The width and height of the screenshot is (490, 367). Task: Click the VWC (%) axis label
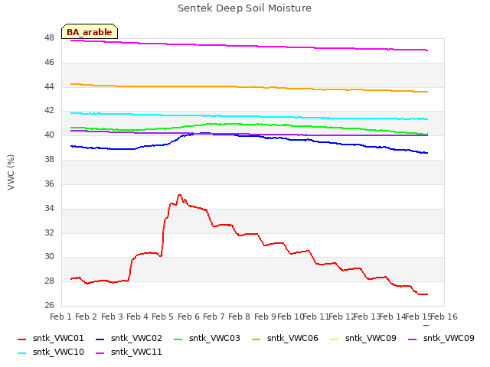click(11, 172)
